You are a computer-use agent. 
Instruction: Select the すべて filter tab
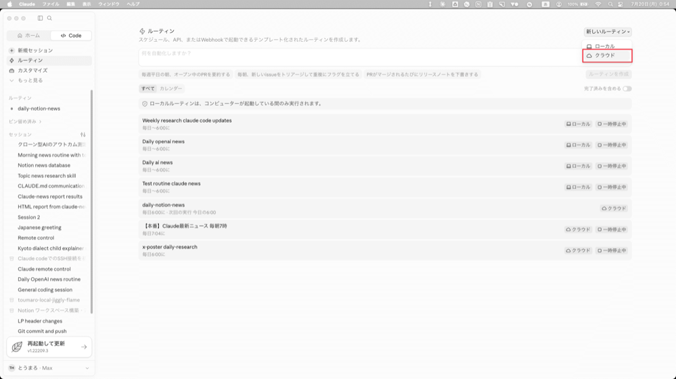coord(148,88)
